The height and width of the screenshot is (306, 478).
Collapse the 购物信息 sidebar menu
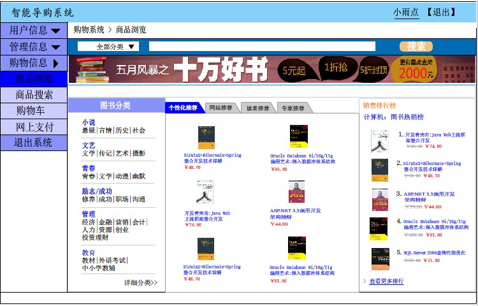(34, 63)
